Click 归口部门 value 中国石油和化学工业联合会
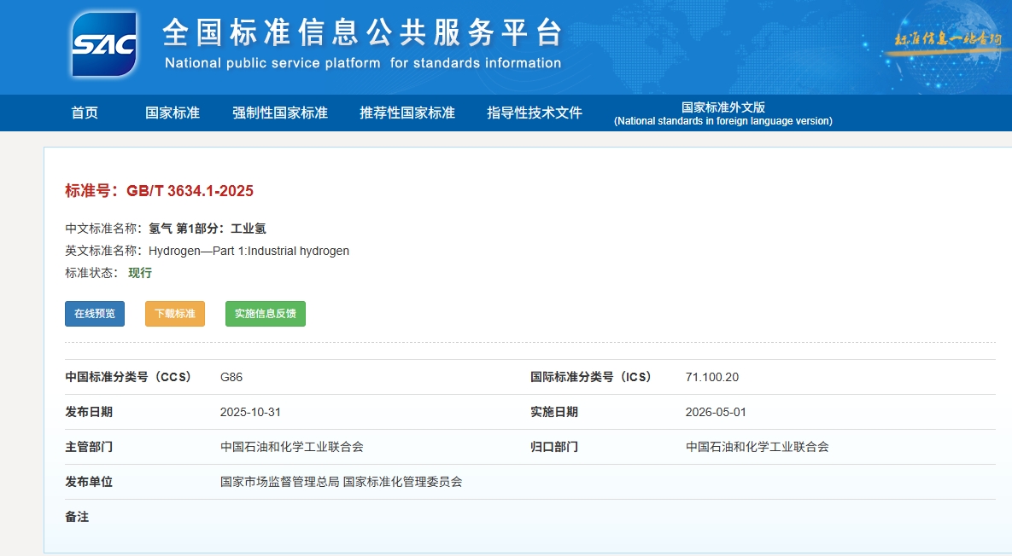The image size is (1012, 556). [757, 447]
